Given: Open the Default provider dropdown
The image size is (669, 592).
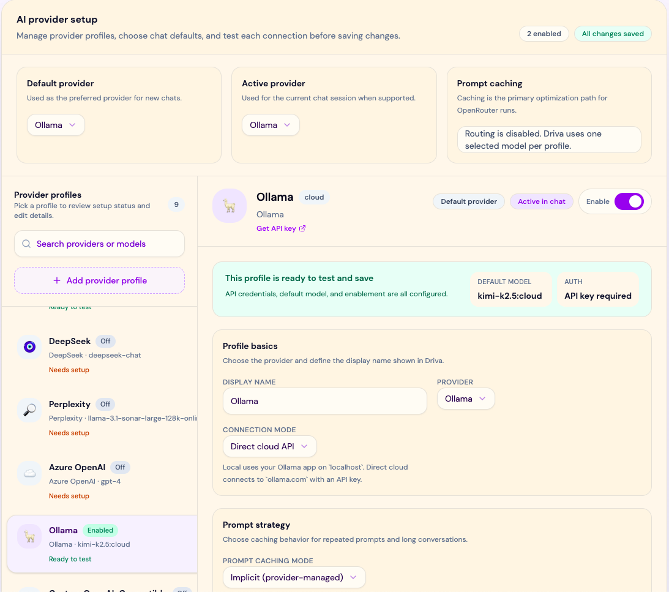Looking at the screenshot, I should tap(56, 125).
